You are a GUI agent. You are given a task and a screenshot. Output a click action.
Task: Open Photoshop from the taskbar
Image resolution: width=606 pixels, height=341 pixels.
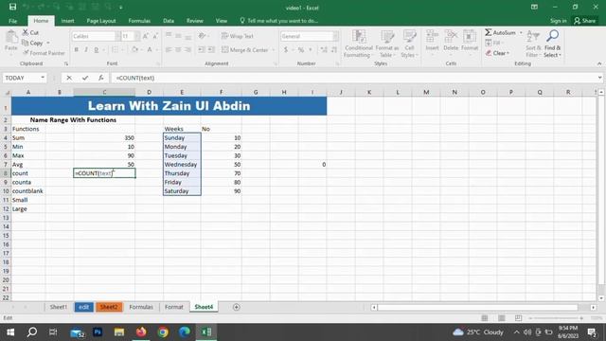pos(98,332)
